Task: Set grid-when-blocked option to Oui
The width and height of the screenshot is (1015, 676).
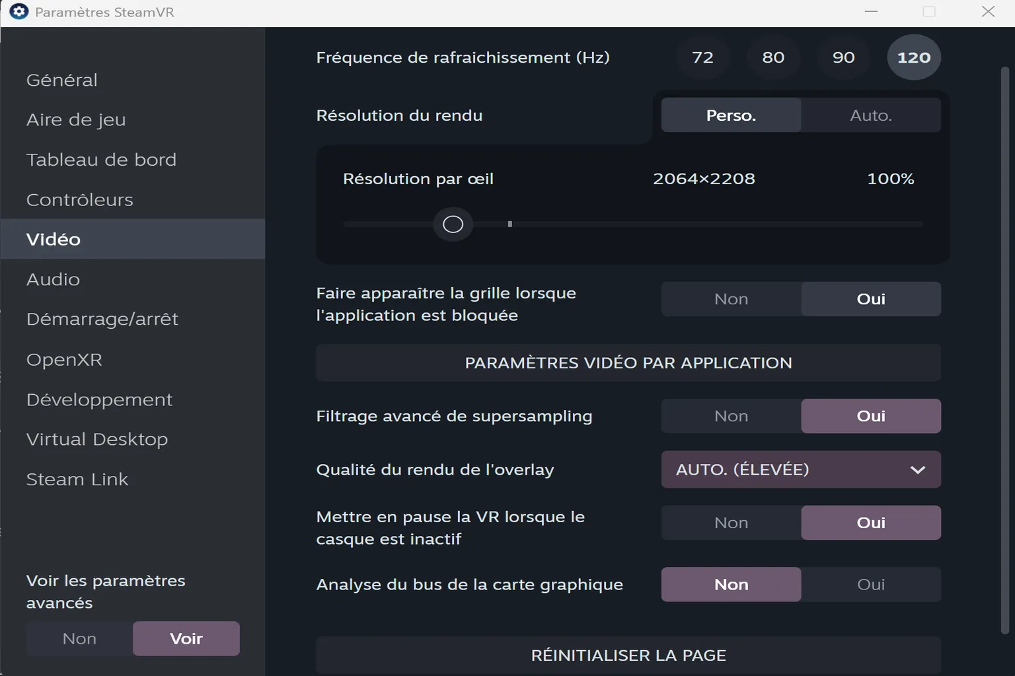Action: pyautogui.click(x=871, y=299)
